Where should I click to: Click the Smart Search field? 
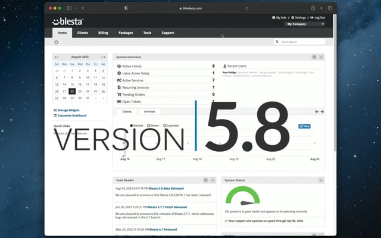tap(300, 42)
